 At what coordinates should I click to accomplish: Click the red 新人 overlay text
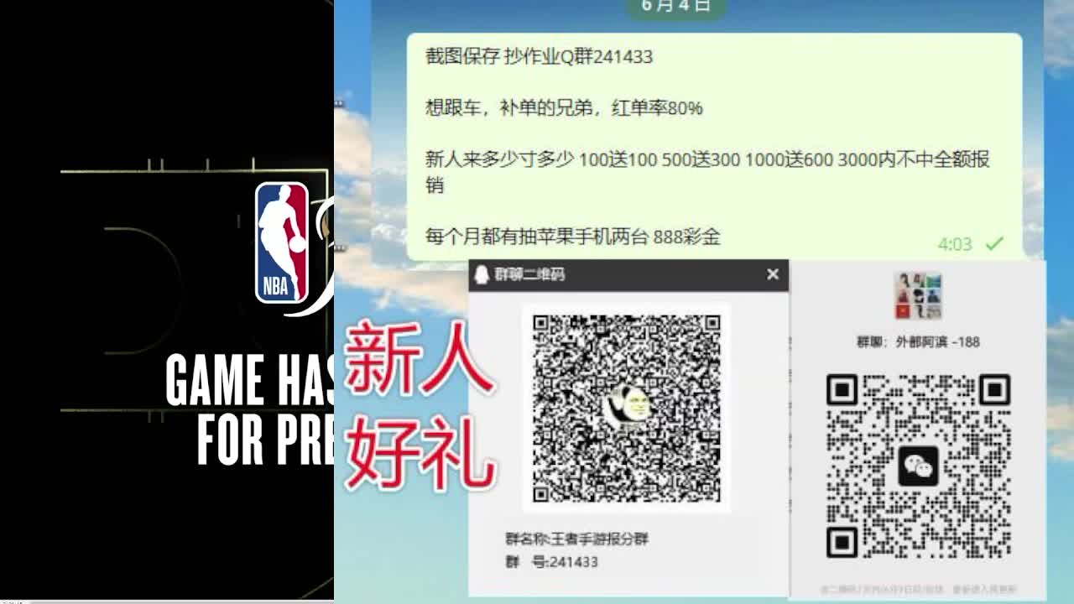[x=420, y=359]
